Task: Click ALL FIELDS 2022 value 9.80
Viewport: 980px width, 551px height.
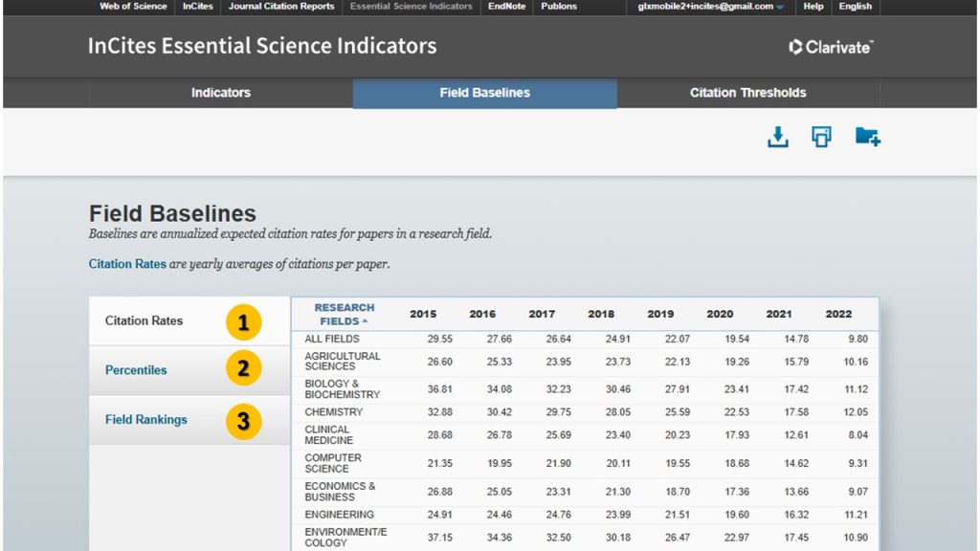Action: click(858, 339)
